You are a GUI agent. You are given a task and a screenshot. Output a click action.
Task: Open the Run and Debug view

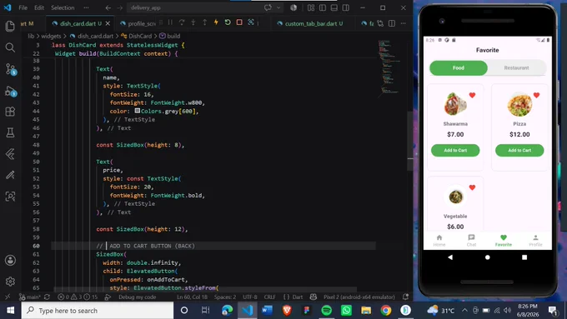coord(11,91)
